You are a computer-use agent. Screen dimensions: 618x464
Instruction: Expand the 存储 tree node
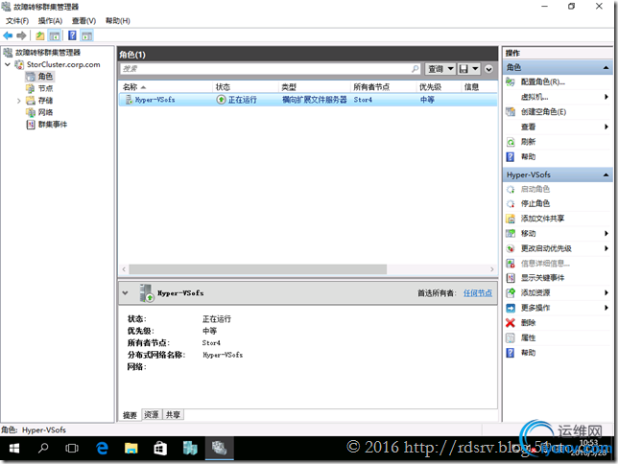[18, 101]
